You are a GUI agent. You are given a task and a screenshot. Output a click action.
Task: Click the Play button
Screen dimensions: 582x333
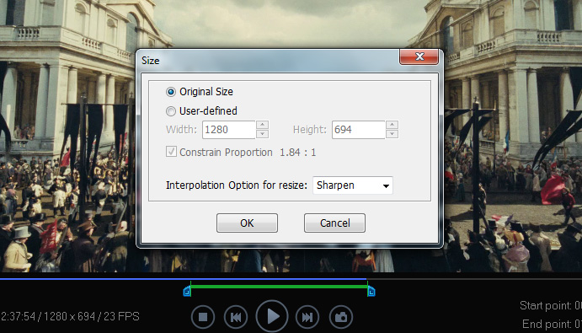tap(272, 317)
